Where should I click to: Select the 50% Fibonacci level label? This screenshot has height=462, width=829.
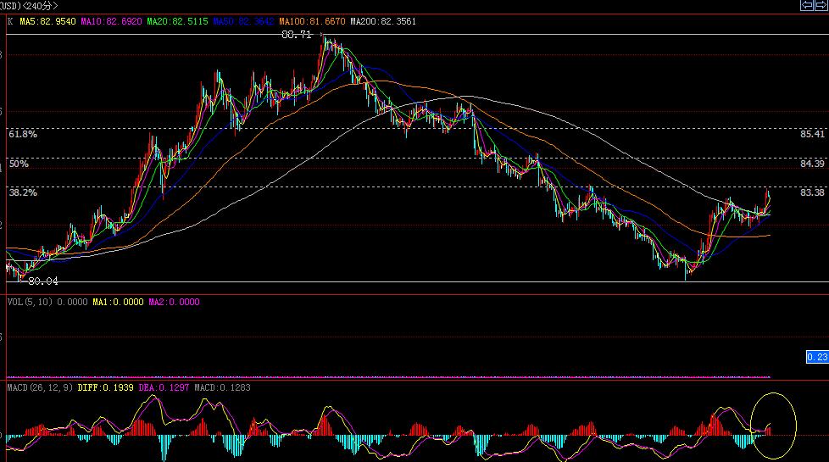pos(19,164)
